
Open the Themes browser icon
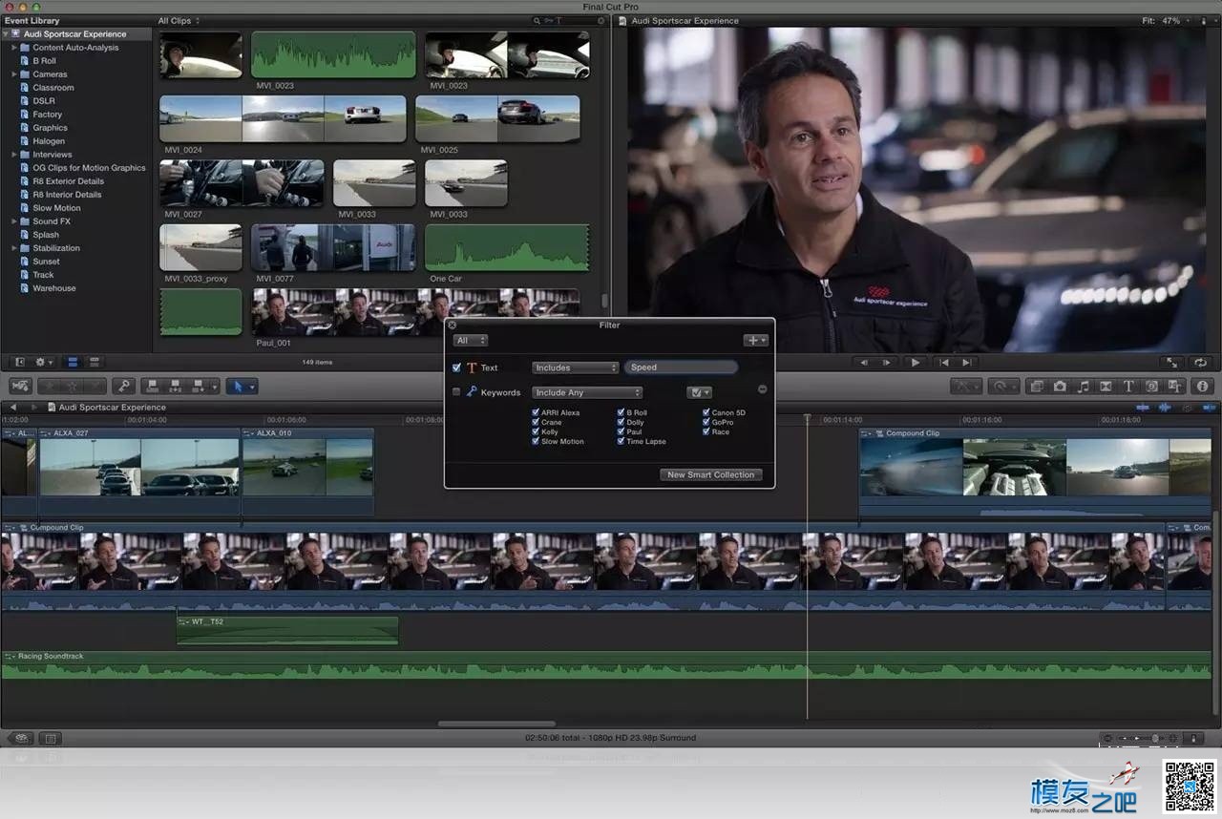click(x=1175, y=387)
